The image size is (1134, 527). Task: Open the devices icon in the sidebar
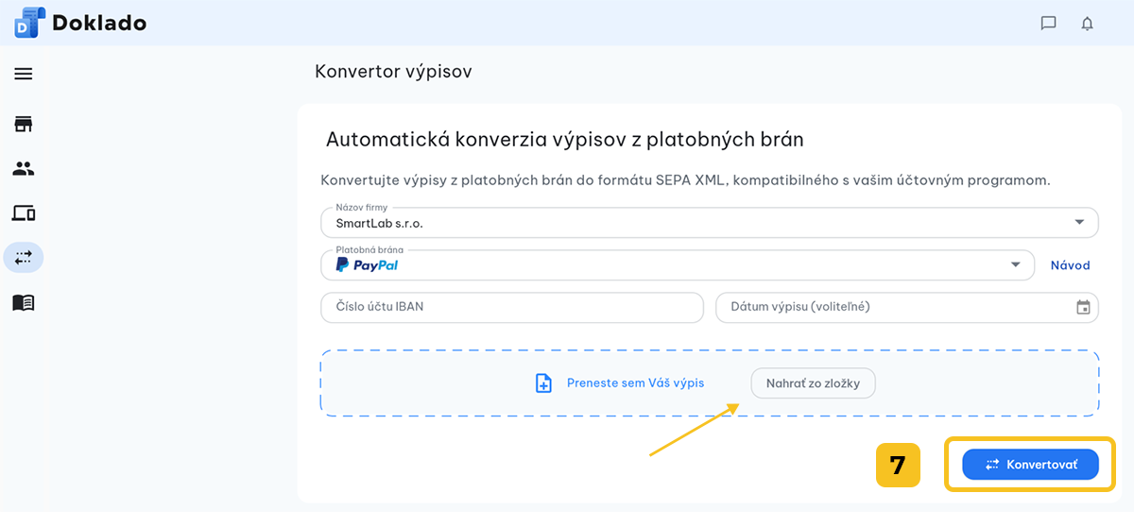click(24, 213)
